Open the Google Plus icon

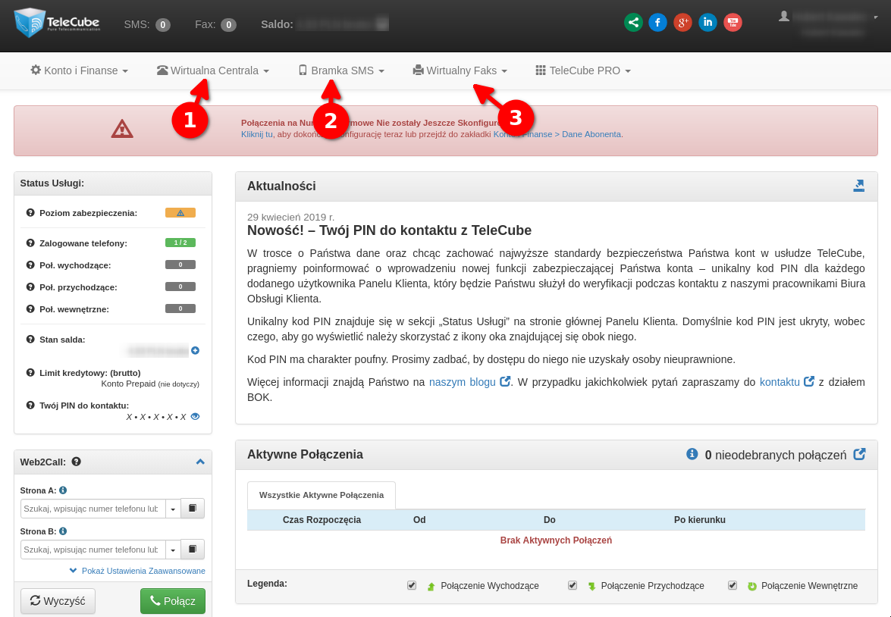682,23
